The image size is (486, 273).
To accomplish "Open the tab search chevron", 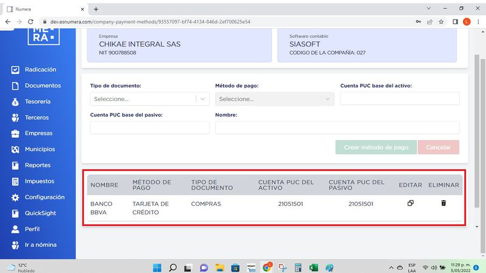I will point(429,8).
